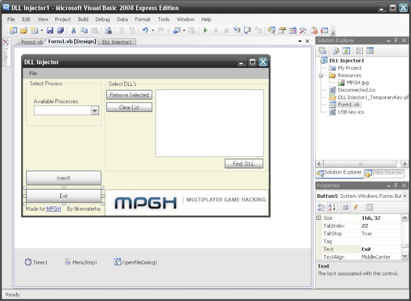Click Properties icon in Solution Explorer toolbar
Screen dimensions: 411x301
pos(323,50)
